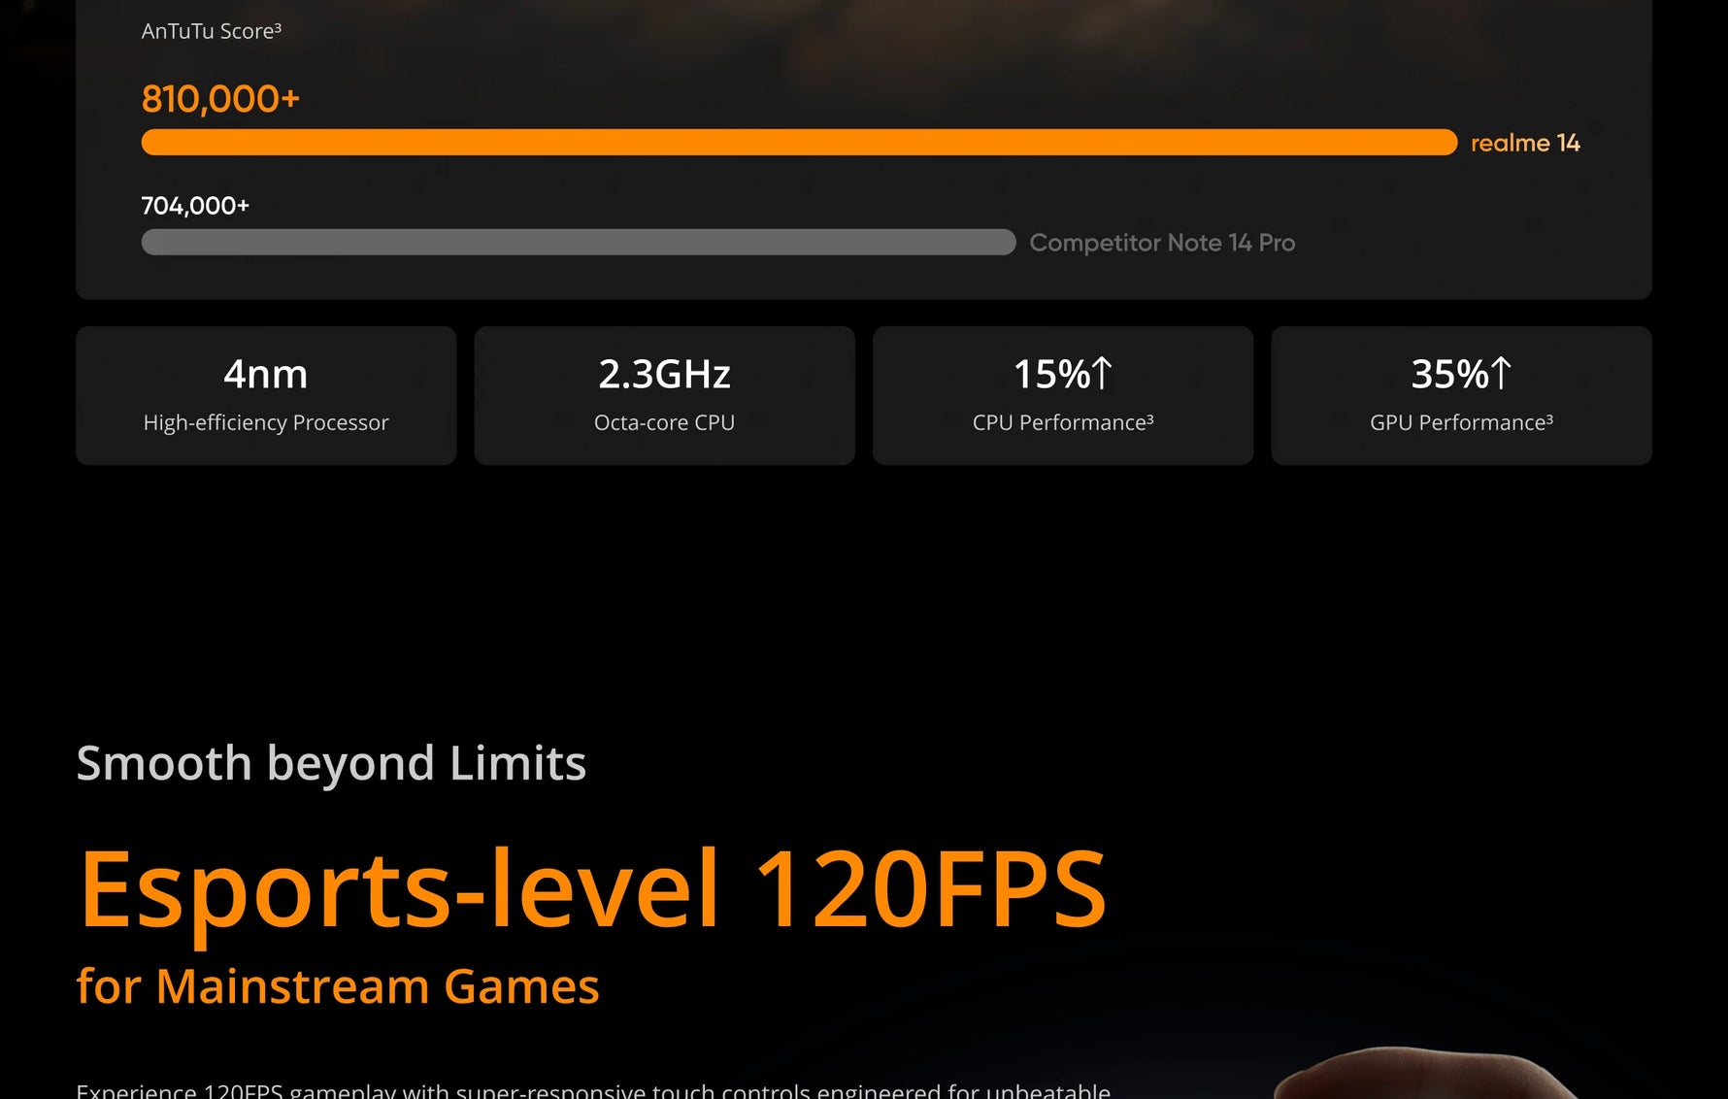The height and width of the screenshot is (1099, 1728).
Task: Click the Smooth beyond Limits heading
Action: (x=331, y=763)
